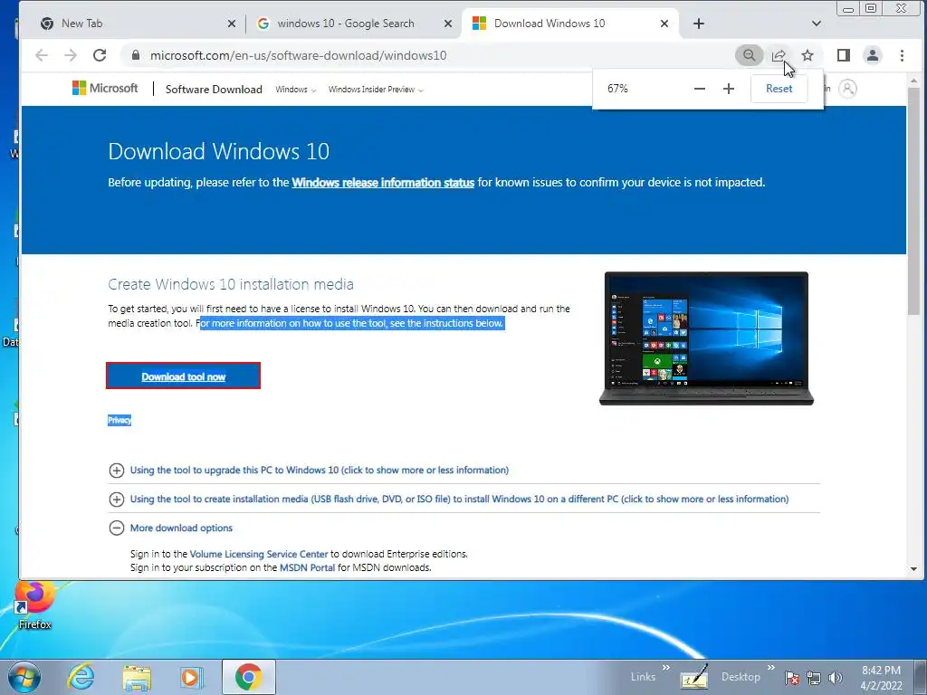Click the page vertical scrollbar thumb

tap(913, 201)
